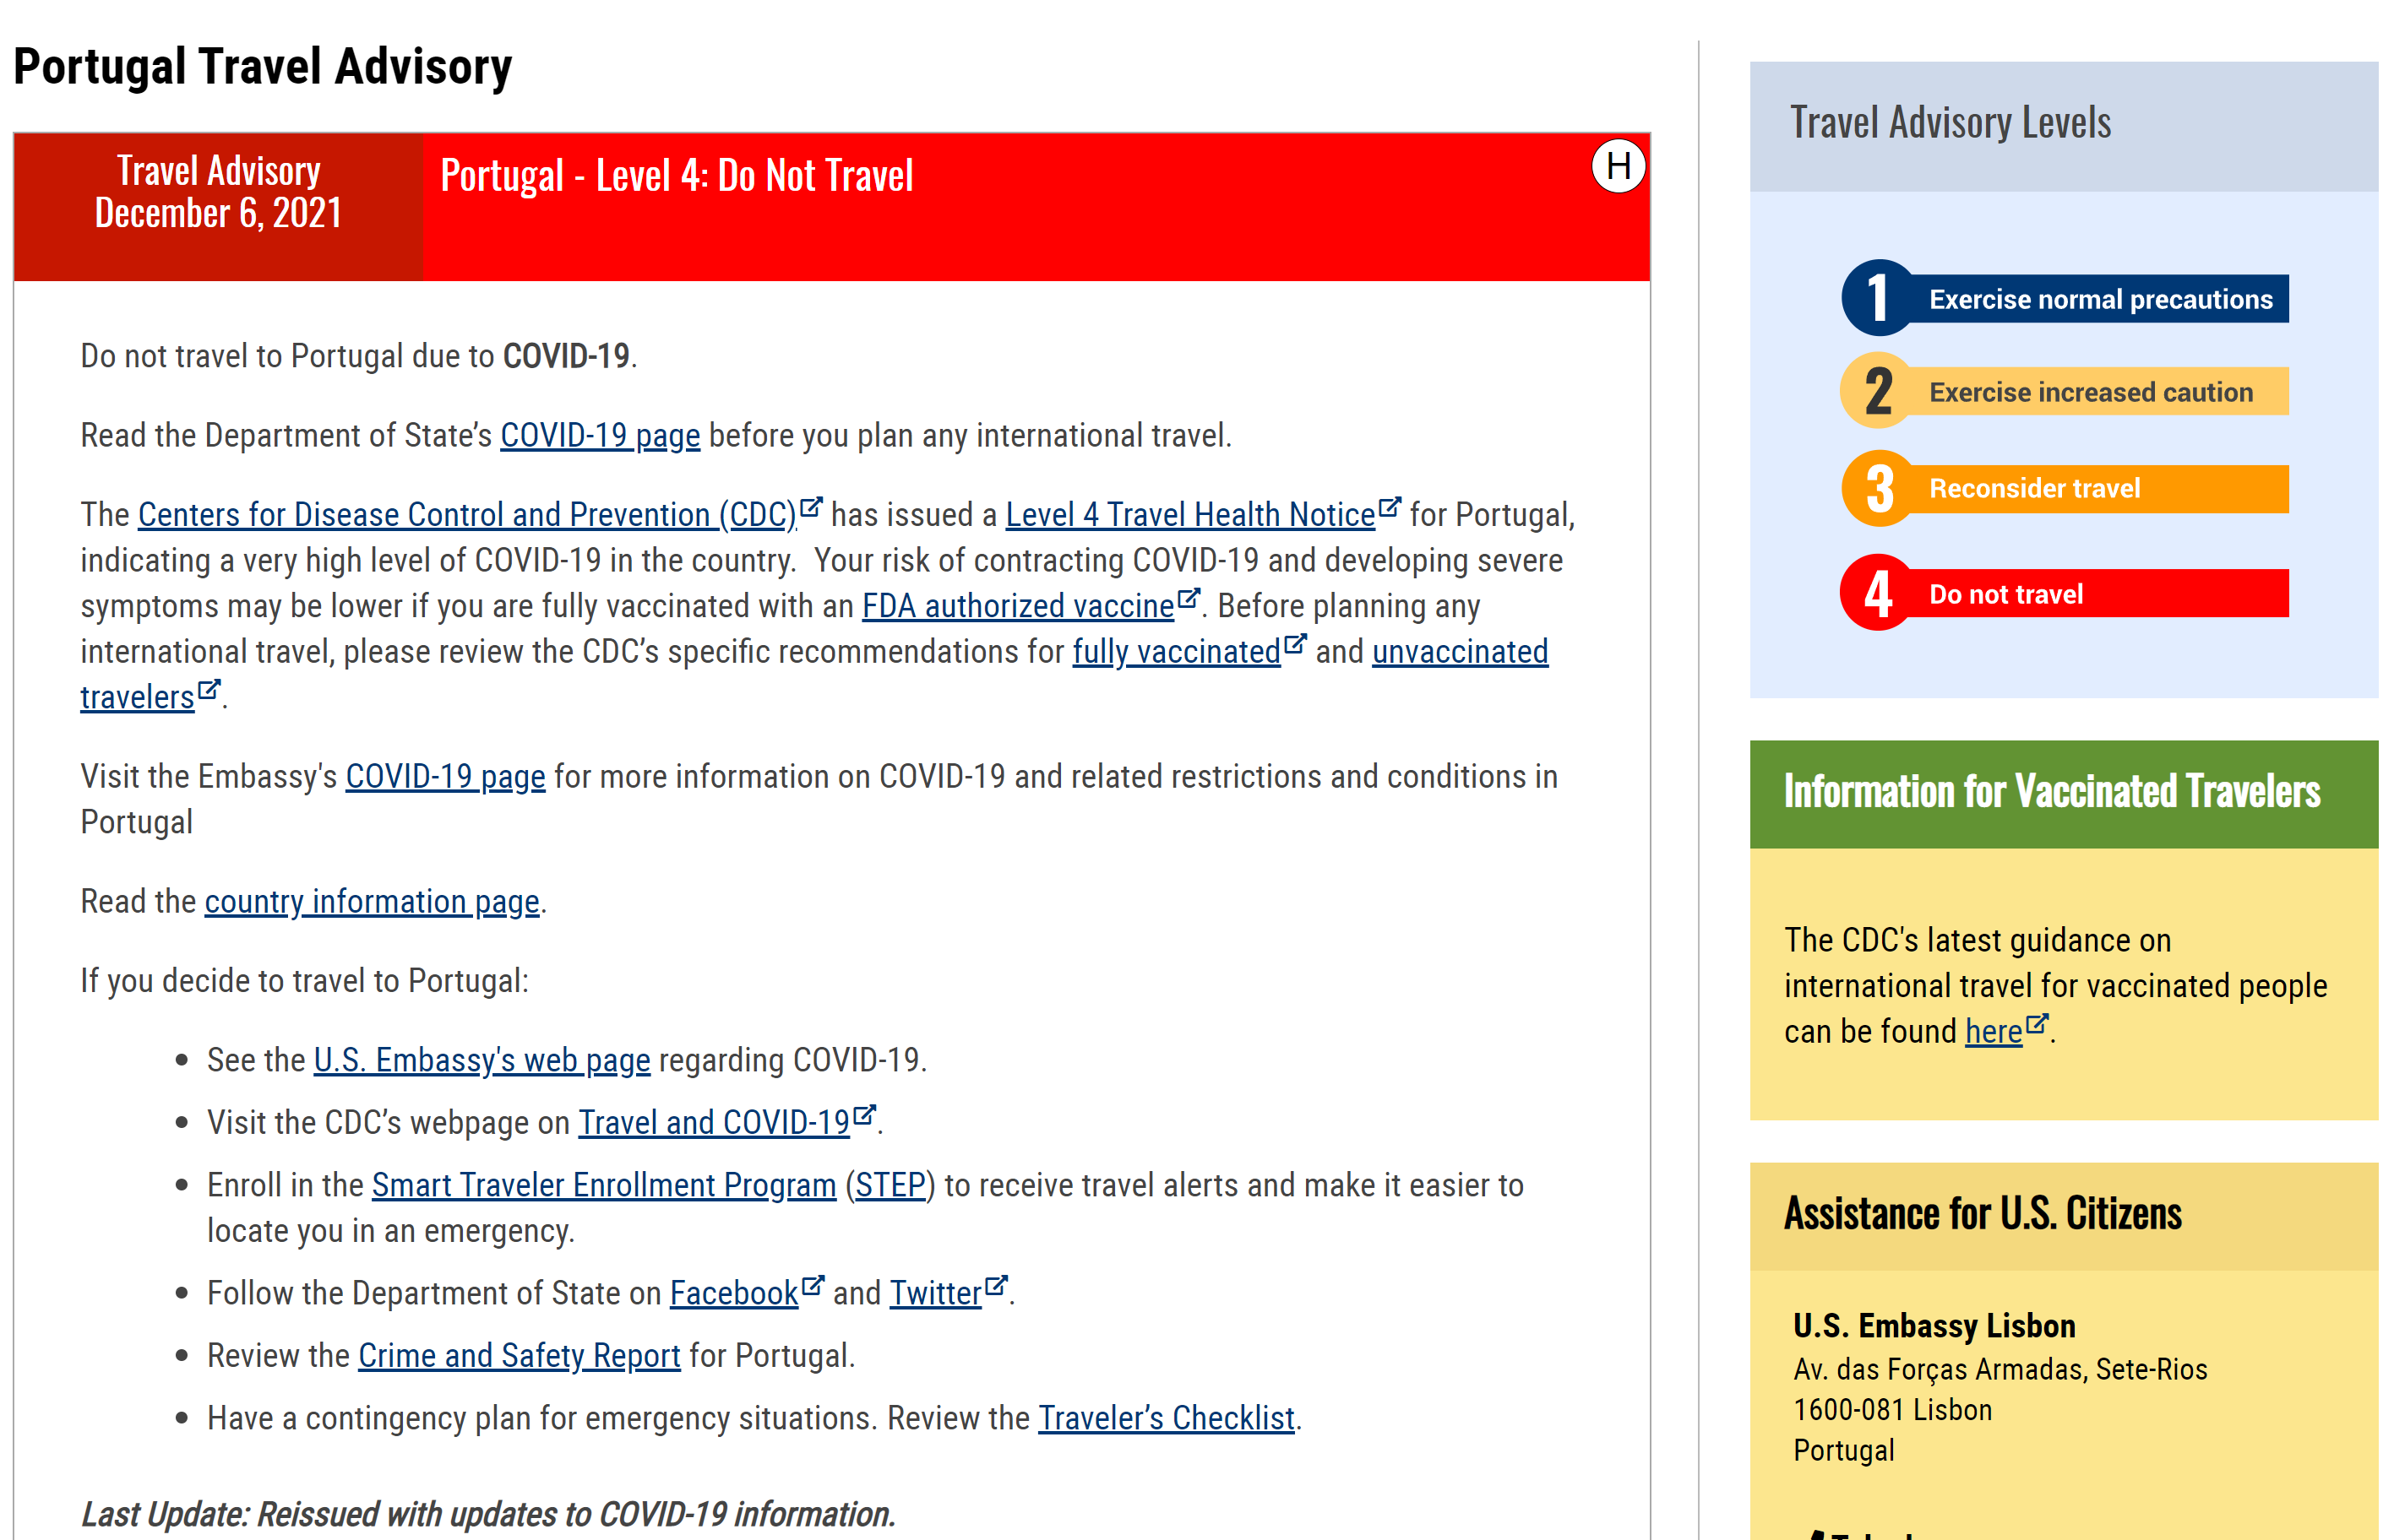Screen dimensions: 2394x1540
Task: Open the Embassy's COVID-19 page link
Action: point(445,777)
